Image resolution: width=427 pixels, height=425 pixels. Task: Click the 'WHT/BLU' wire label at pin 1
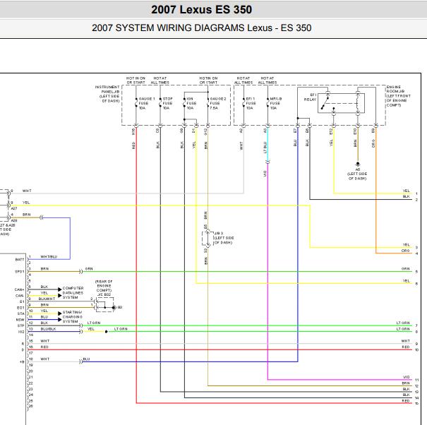49,257
